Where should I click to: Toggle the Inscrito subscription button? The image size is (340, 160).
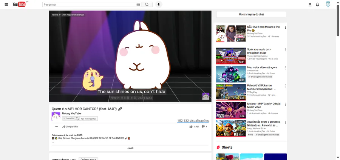tap(68, 118)
